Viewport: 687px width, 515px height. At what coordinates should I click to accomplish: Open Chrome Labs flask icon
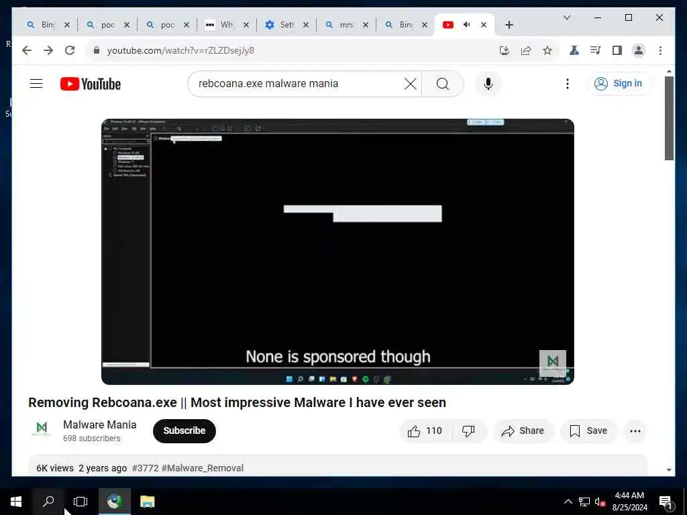pyautogui.click(x=574, y=50)
